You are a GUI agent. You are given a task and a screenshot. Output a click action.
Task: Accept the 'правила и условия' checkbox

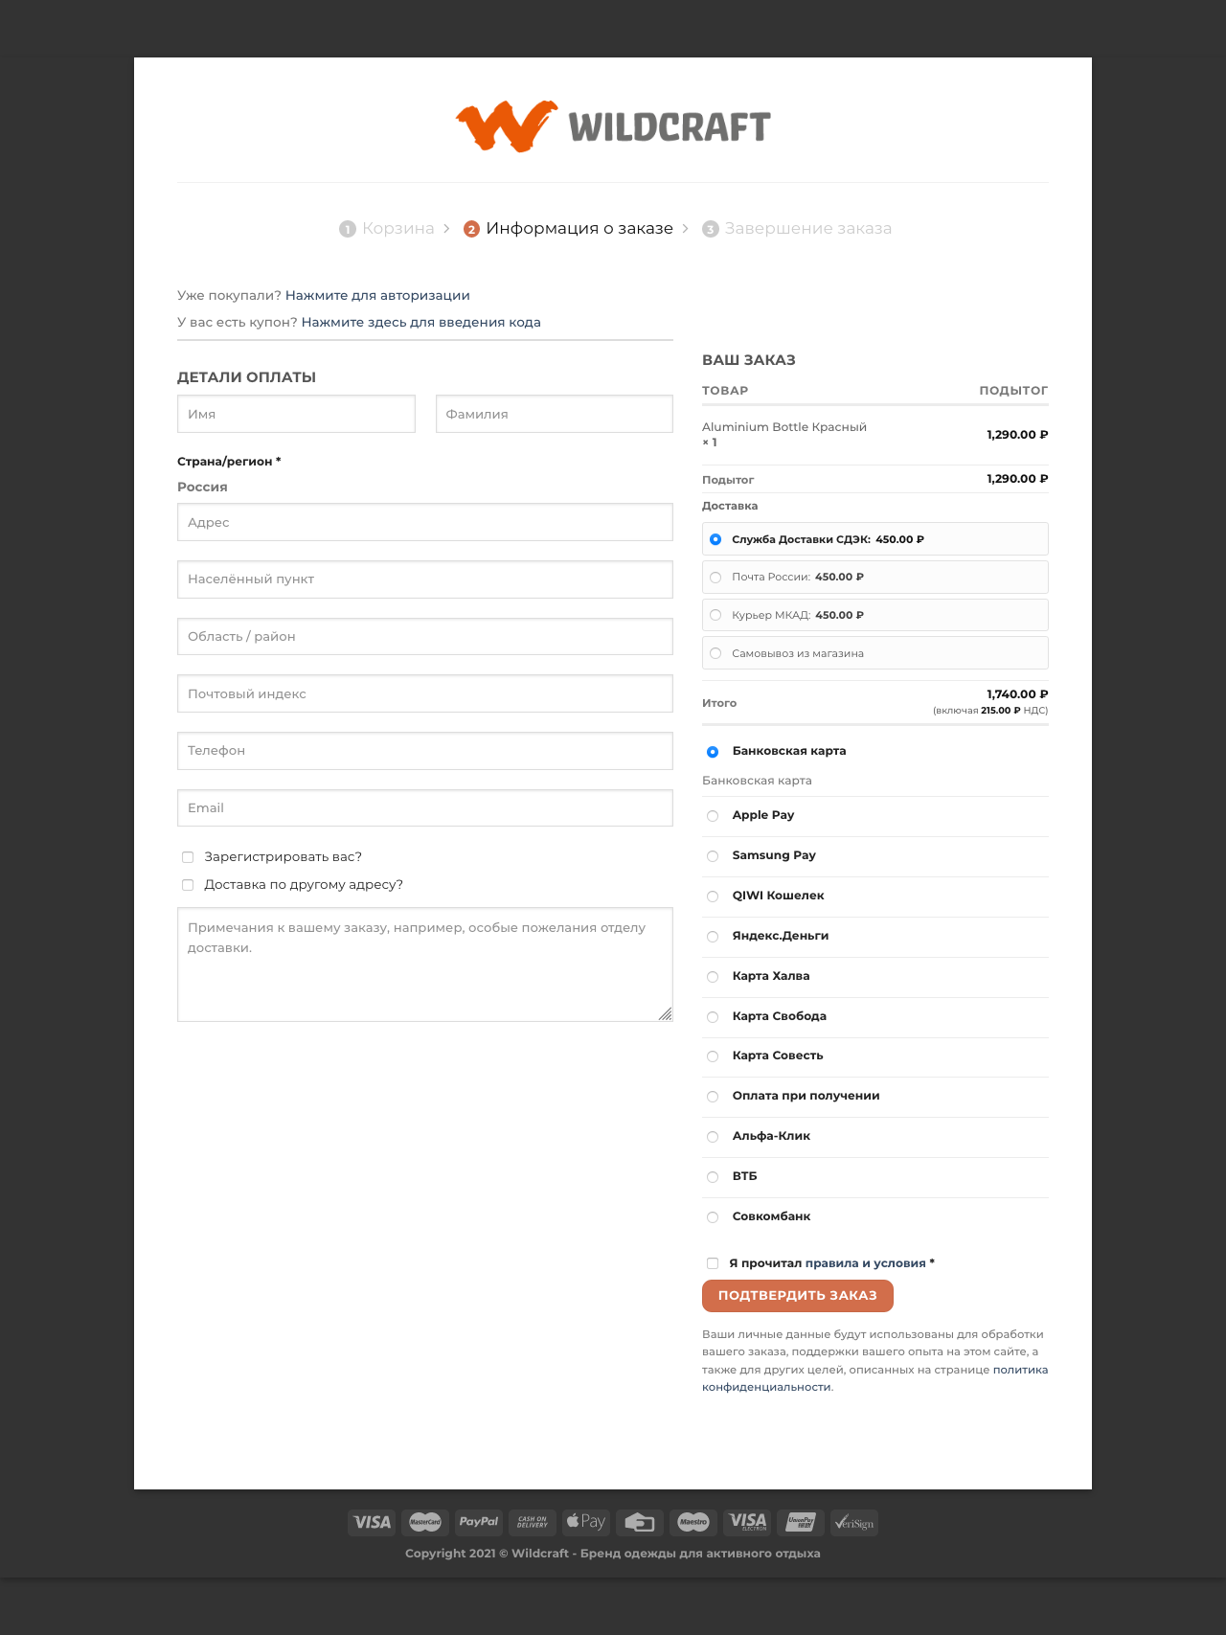click(713, 1263)
